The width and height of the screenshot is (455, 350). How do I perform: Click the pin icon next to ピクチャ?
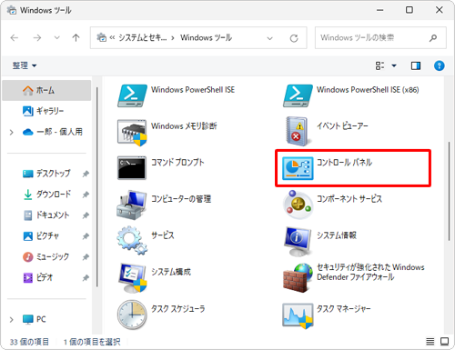86,236
